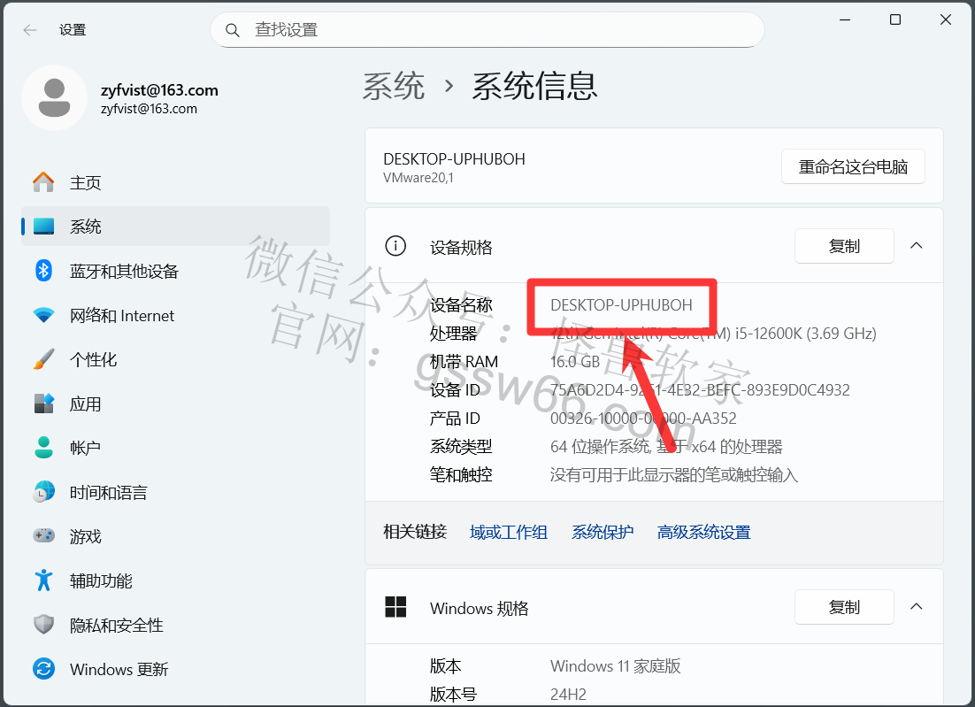The image size is (975, 707).
Task: Click the 没有可用于此显示器 pen and touch value
Action: click(x=674, y=475)
